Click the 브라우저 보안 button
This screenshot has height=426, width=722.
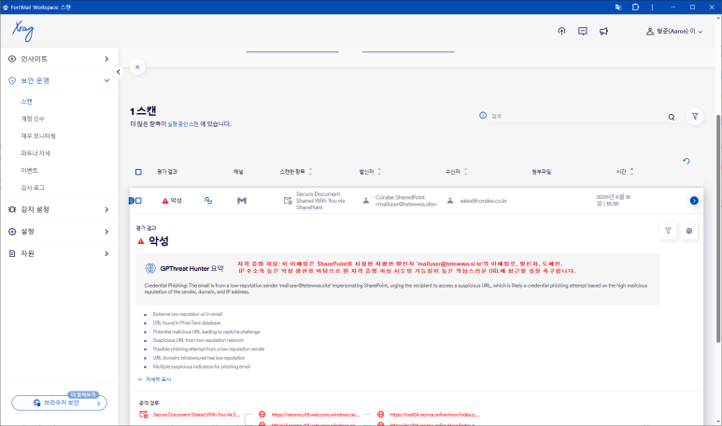tap(60, 403)
